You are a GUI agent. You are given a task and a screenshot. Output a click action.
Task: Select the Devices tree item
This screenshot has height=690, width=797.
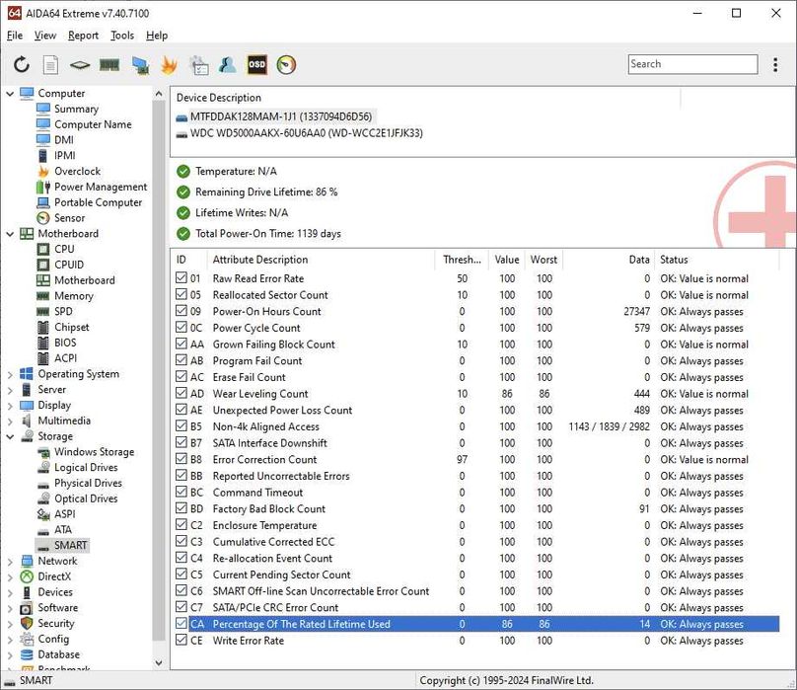(x=55, y=592)
